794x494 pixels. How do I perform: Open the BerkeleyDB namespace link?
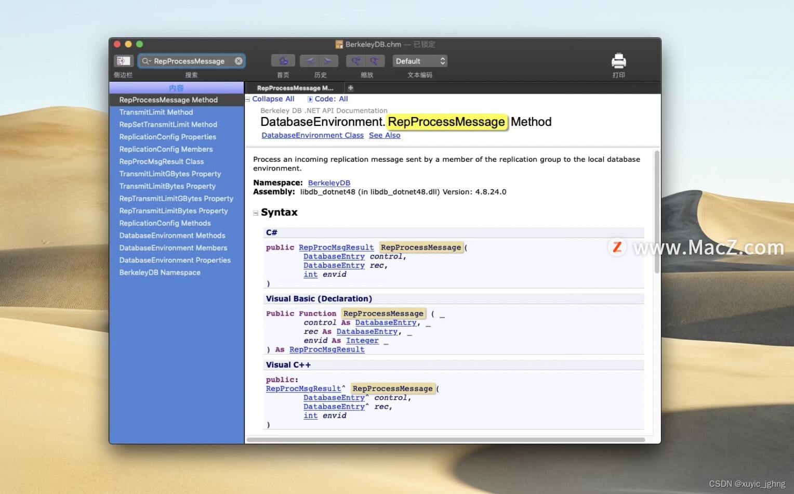click(x=329, y=183)
